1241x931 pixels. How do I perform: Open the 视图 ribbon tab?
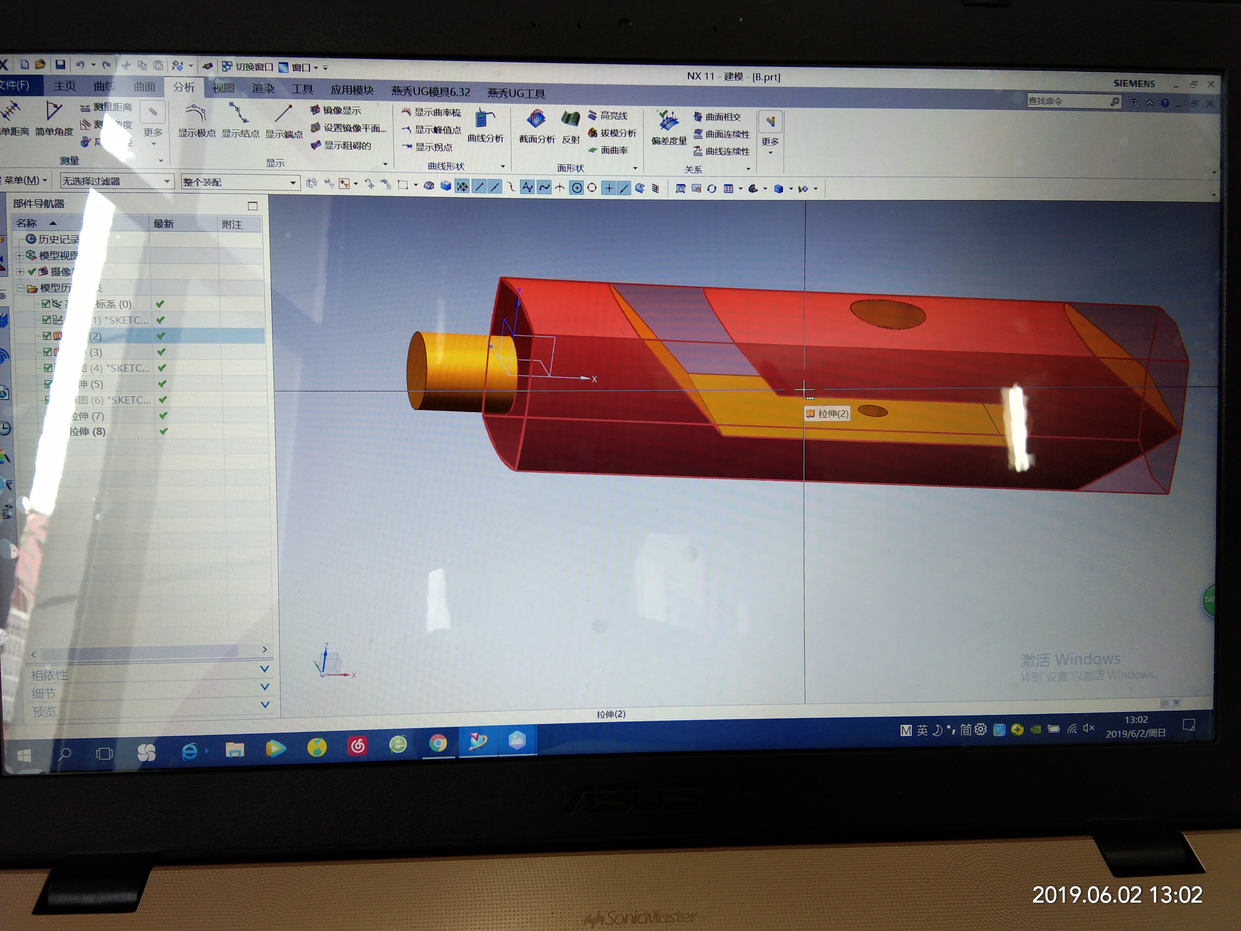click(223, 87)
